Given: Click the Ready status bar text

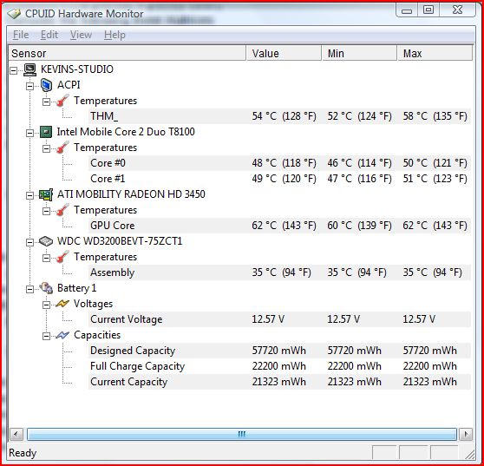Looking at the screenshot, I should [x=23, y=453].
